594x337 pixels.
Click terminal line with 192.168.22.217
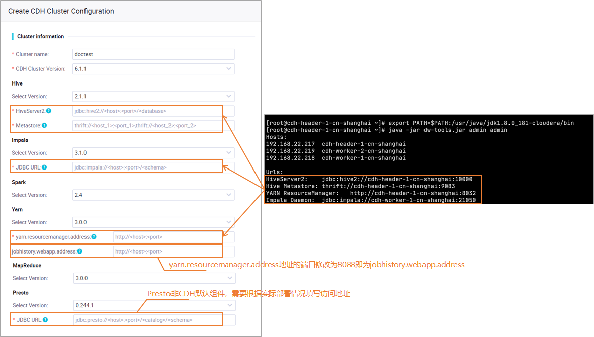click(x=335, y=144)
